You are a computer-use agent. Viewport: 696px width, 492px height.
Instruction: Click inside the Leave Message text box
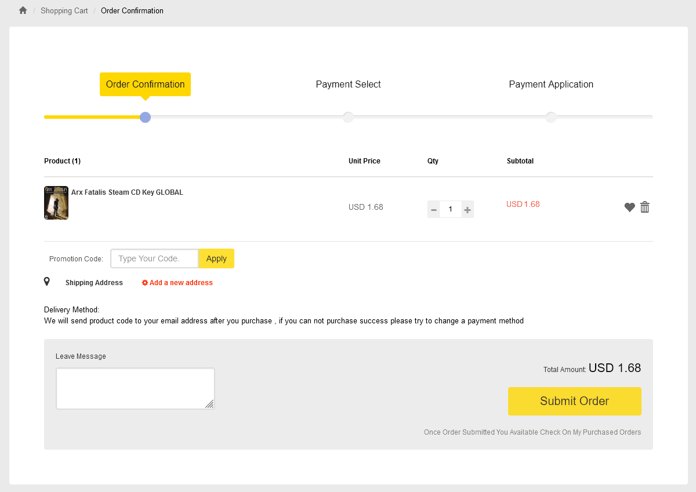pos(135,388)
